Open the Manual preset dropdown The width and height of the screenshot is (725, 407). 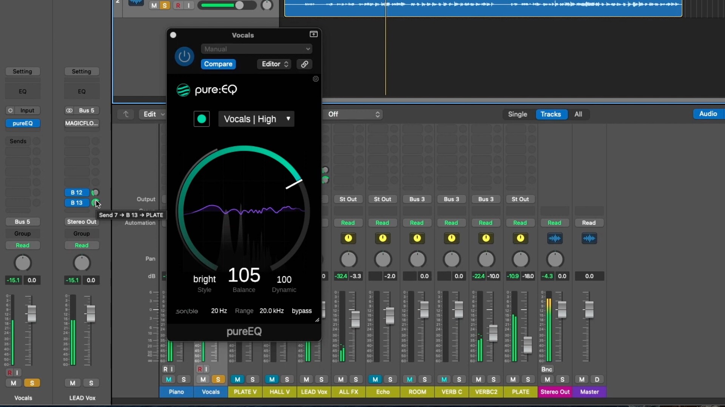coord(257,49)
